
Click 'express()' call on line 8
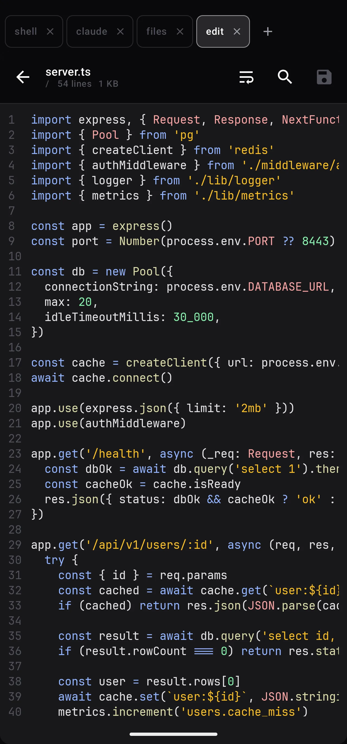click(x=142, y=226)
